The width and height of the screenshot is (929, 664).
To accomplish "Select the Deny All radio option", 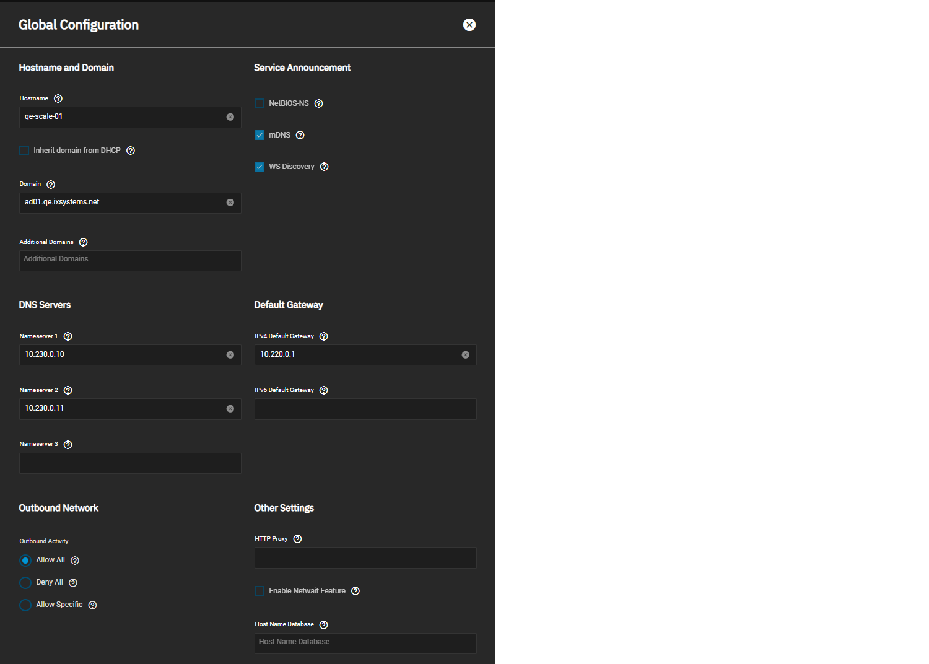I will tap(25, 583).
